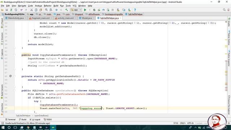This screenshot has width=231, height=130.
Task: Click the tool window quick access icon in status bar
Action: click(x=3, y=123)
